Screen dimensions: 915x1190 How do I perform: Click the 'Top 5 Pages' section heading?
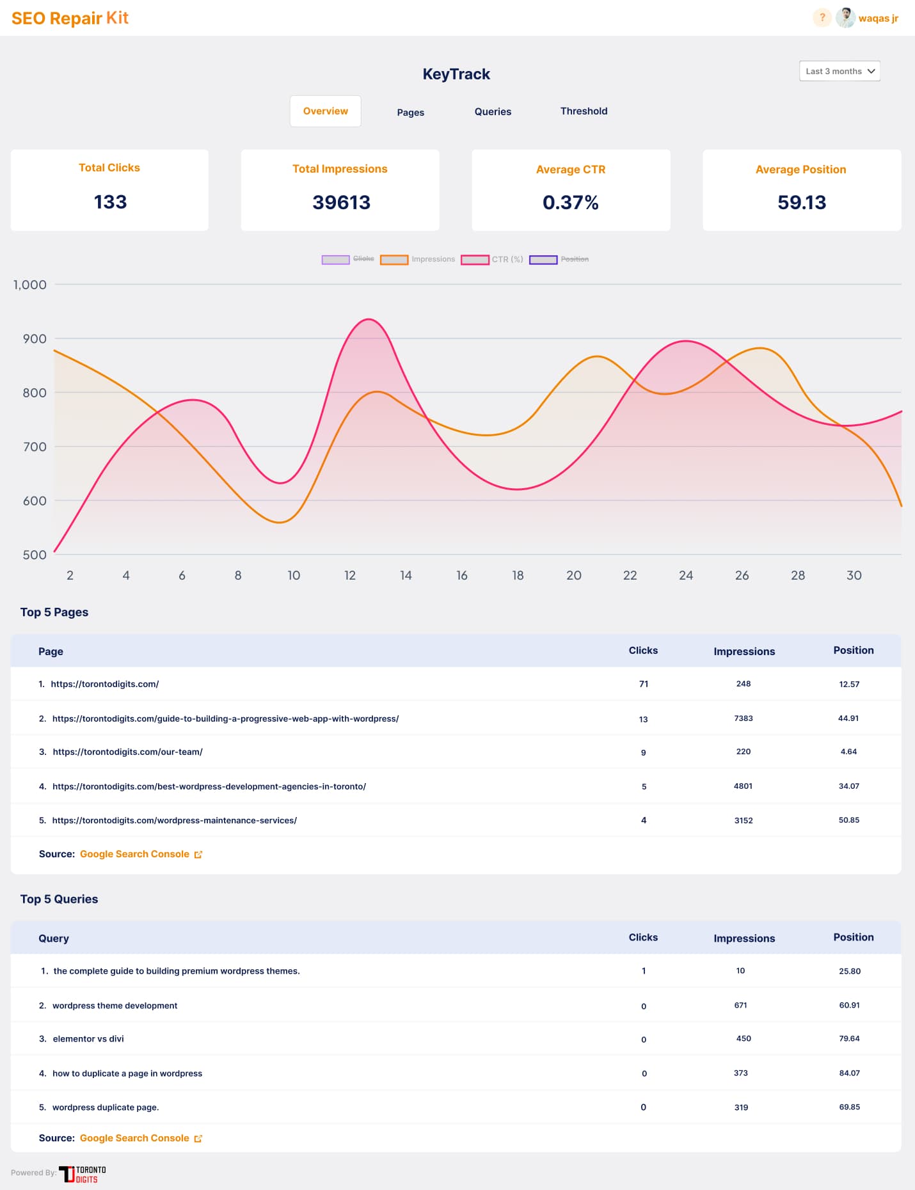[54, 612]
